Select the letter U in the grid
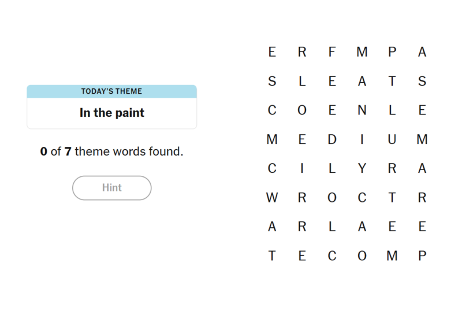This screenshot has height=314, width=462. click(x=392, y=139)
